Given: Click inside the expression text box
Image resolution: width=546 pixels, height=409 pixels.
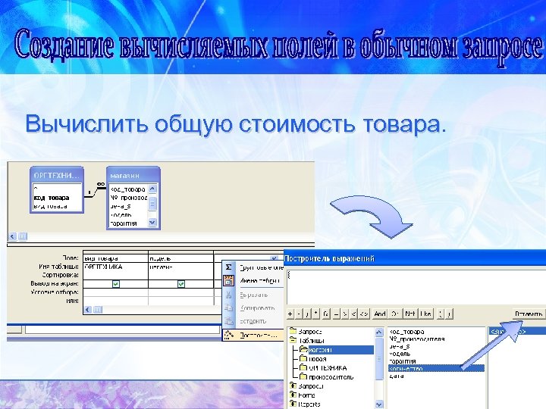Looking at the screenshot, I should pos(416,288).
